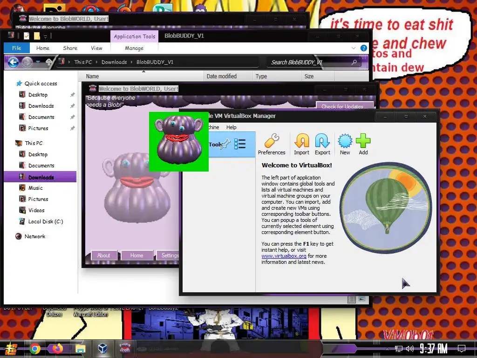Open File Explorer taskbar icon
Viewport: 477px width, 358px height.
(x=80, y=349)
